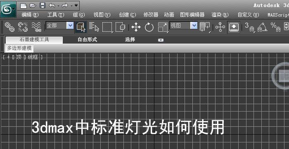Expand the undo history arrow
The height and width of the screenshot is (149, 289).
(x=58, y=6)
